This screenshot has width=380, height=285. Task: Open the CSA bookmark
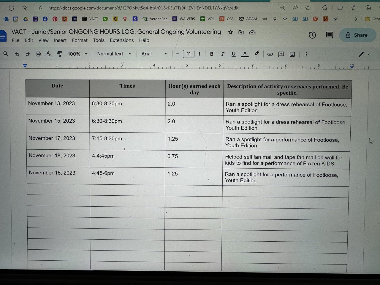click(227, 19)
